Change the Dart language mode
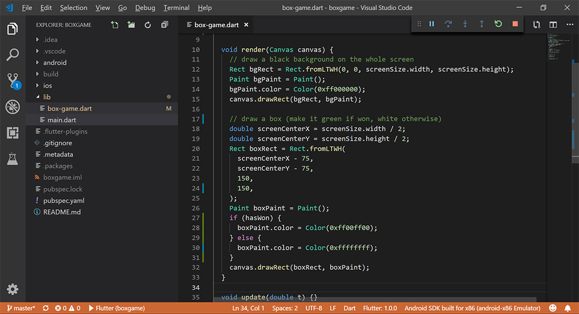 pyautogui.click(x=349, y=308)
